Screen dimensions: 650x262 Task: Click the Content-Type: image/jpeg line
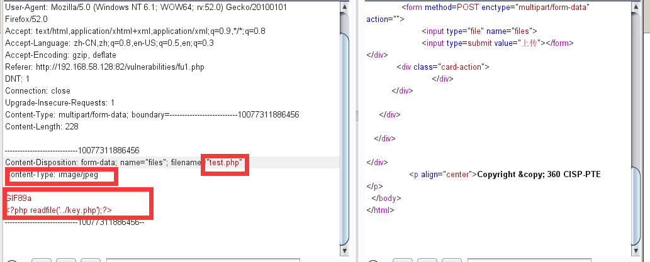52,174
